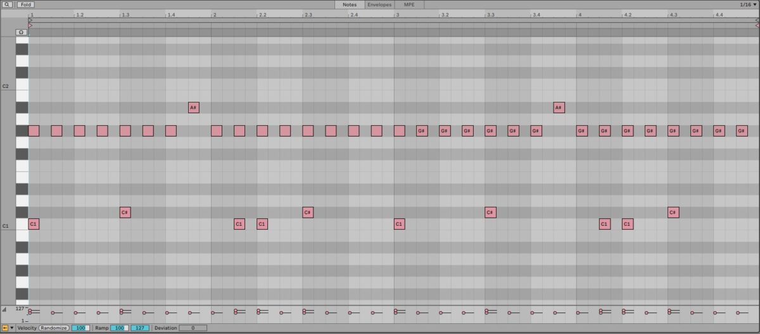This screenshot has width=760, height=334.
Task: Select the Notes tab
Action: 350,4
